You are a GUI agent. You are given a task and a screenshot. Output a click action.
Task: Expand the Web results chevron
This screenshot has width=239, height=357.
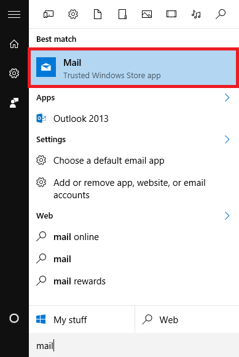pos(227,215)
